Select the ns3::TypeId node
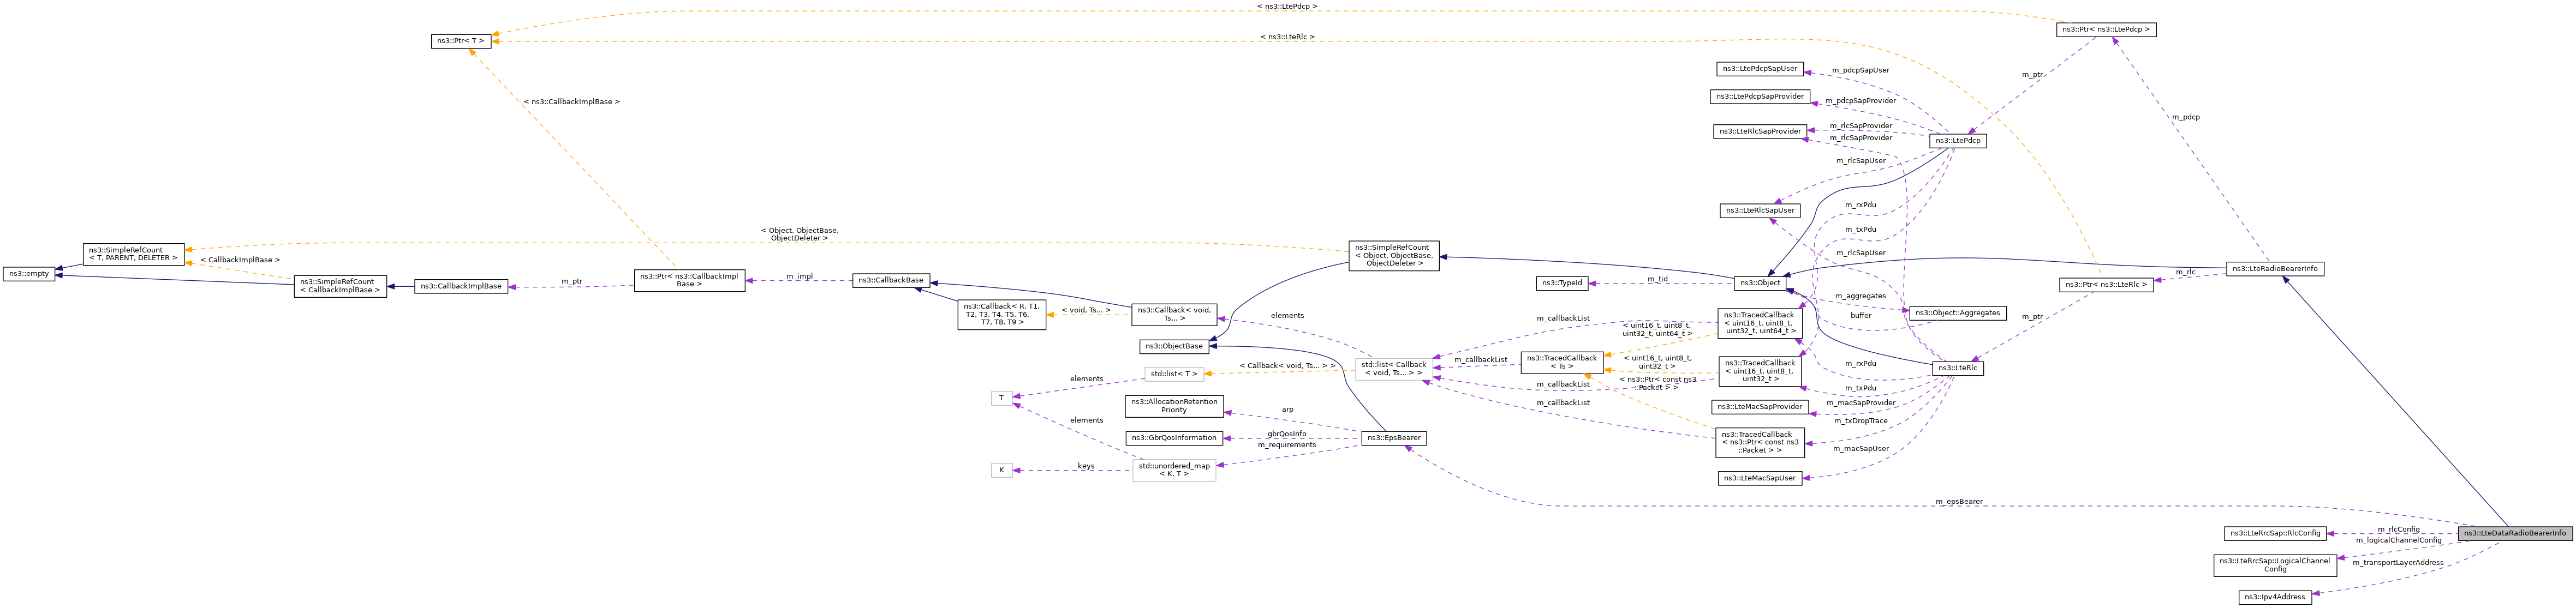This screenshot has height=608, width=2576. (1562, 284)
